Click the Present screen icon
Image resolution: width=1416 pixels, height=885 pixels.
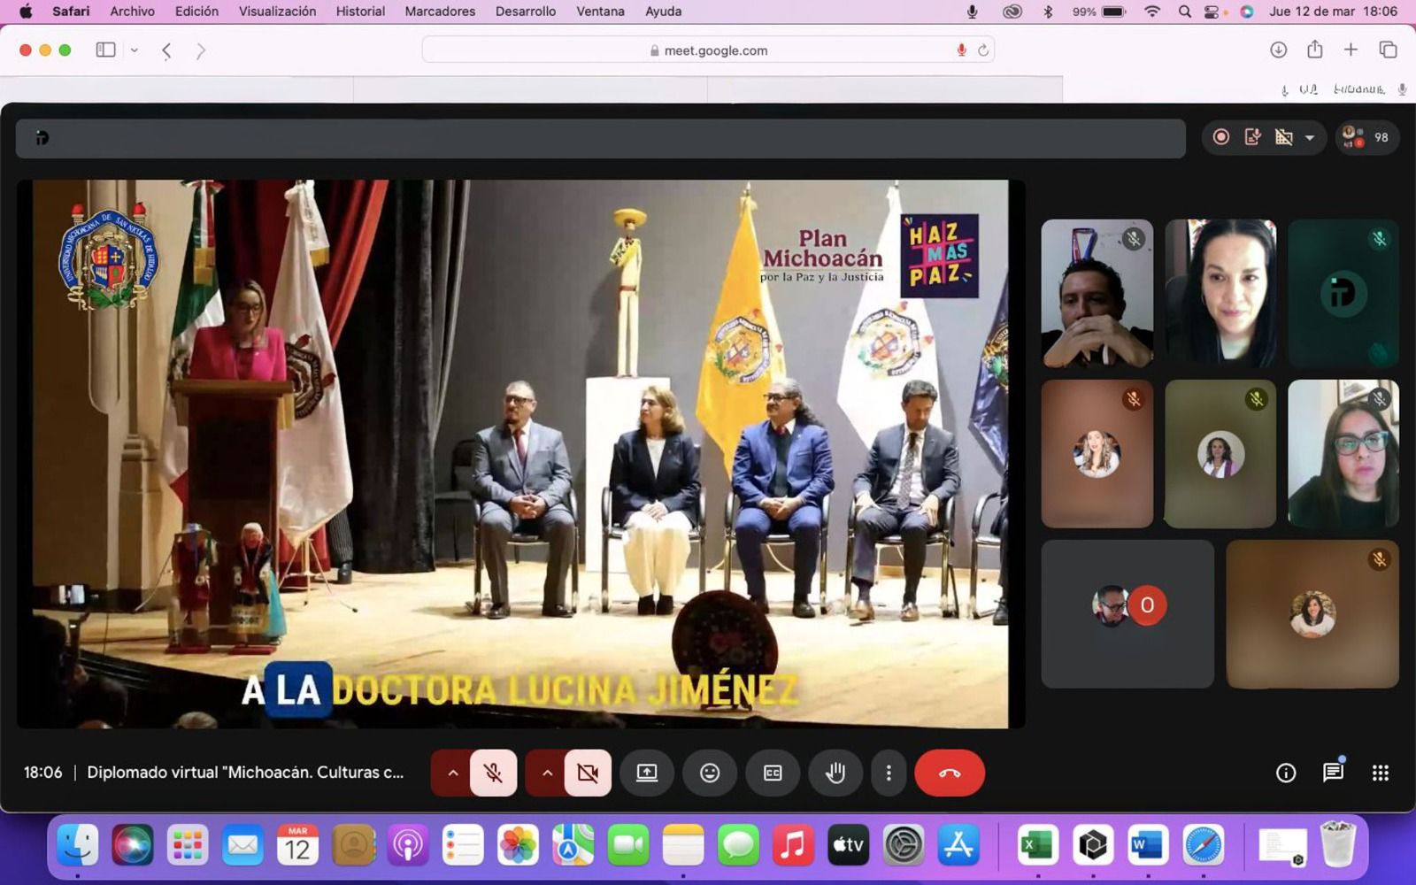pos(647,773)
